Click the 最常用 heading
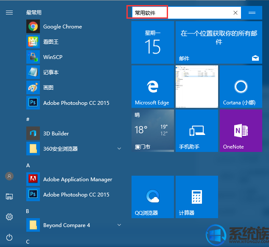Screen dimensions: 269x247 point(34,13)
